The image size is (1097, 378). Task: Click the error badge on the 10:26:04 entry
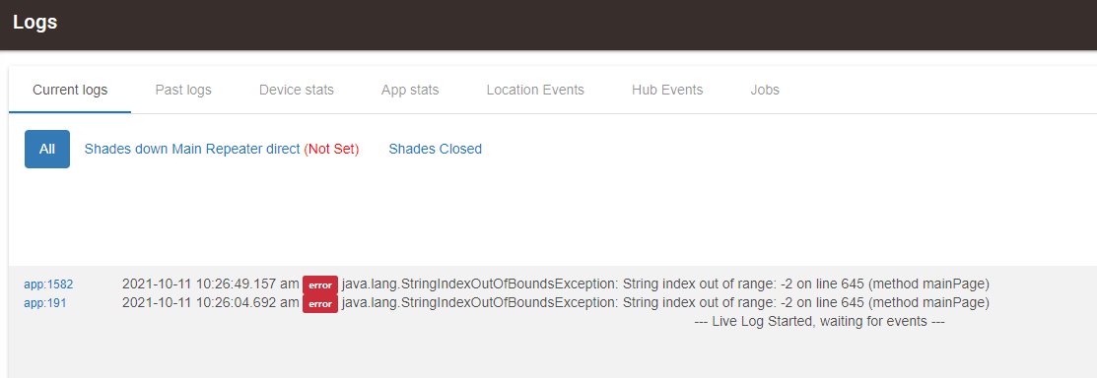point(320,304)
